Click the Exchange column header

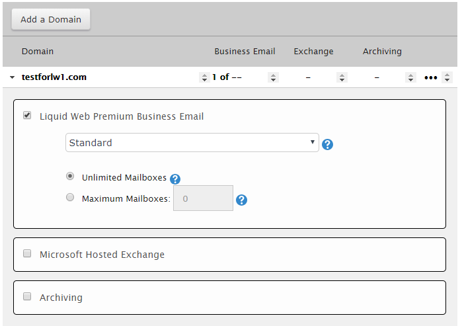tap(313, 52)
